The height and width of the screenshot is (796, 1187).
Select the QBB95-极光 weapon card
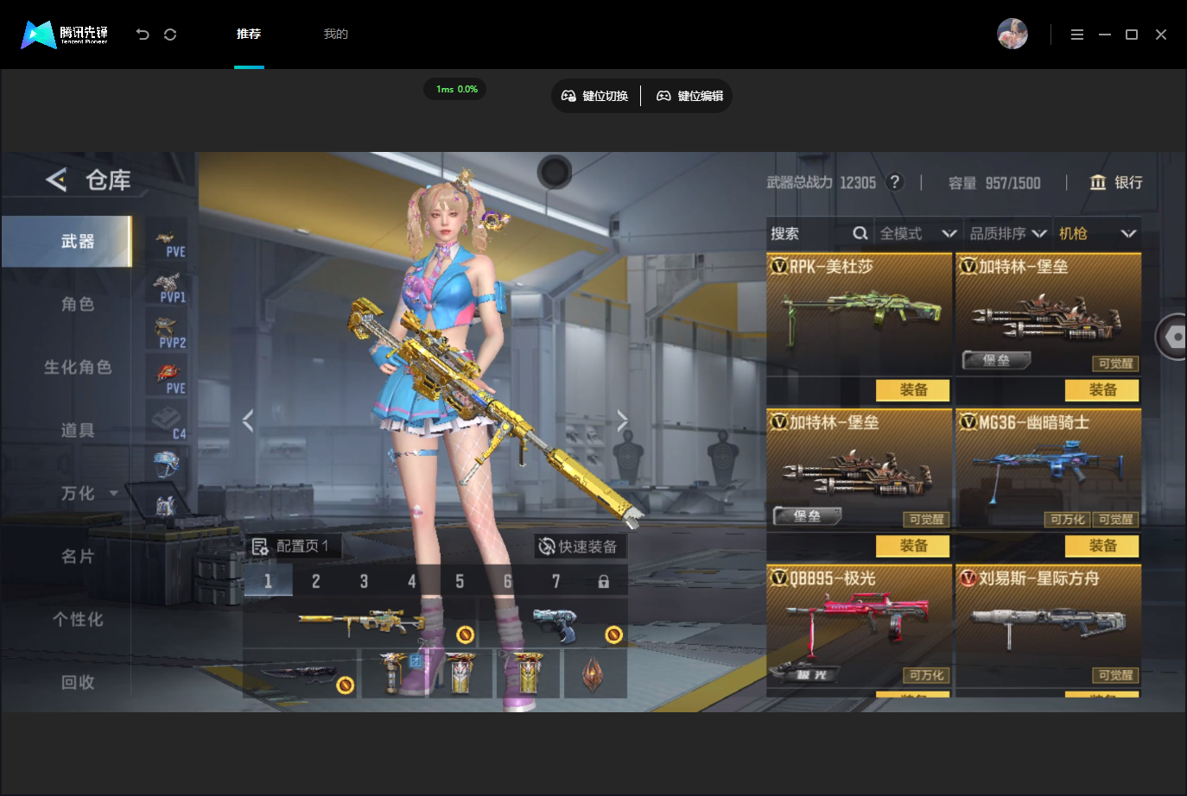point(859,625)
